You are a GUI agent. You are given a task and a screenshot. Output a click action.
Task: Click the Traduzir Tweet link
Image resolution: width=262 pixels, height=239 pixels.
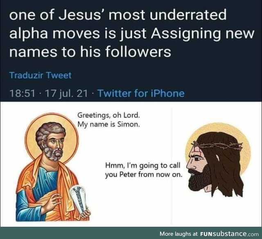40,75
